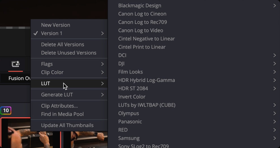Image resolution: width=280 pixels, height=148 pixels.
Task: Expand LUT submenu chevron
Action: pyautogui.click(x=102, y=83)
